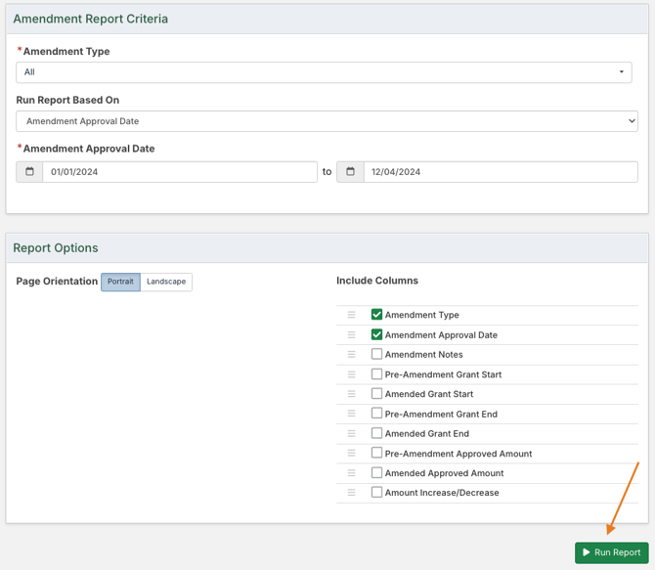Click the Run Report button
655x570 pixels.
click(611, 552)
